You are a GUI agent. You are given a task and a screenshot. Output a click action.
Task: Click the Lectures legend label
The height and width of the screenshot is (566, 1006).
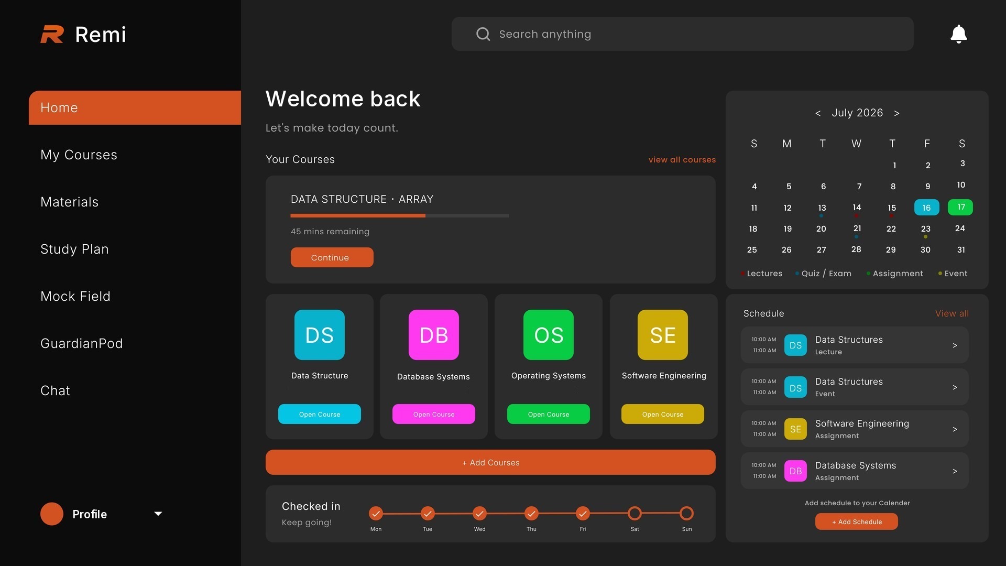(764, 274)
